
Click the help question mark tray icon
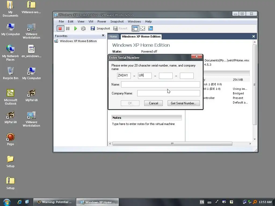click(x=231, y=202)
